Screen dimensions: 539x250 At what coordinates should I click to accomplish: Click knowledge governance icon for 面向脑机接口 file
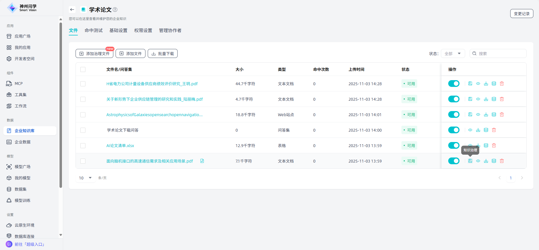tap(470, 161)
